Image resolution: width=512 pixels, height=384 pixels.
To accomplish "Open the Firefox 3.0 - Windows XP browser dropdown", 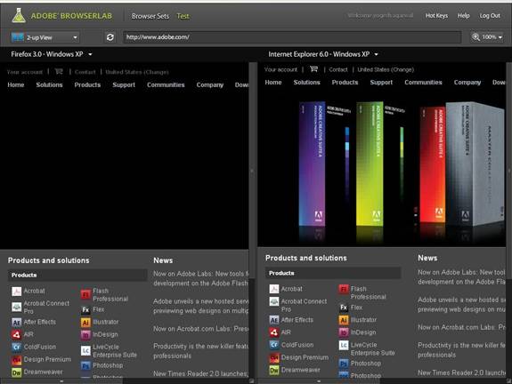I will tap(52, 54).
